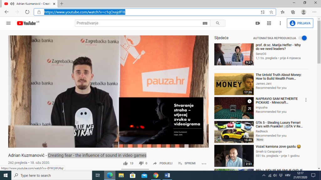The width and height of the screenshot is (321, 180).
Task: Open the on-screen keyboard in search box
Action: coord(205,23)
